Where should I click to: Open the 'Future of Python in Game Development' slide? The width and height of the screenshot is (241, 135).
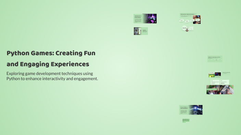click(x=191, y=110)
